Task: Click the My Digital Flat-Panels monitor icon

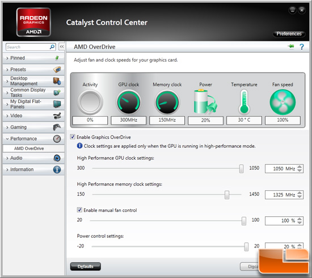Action: [57, 104]
